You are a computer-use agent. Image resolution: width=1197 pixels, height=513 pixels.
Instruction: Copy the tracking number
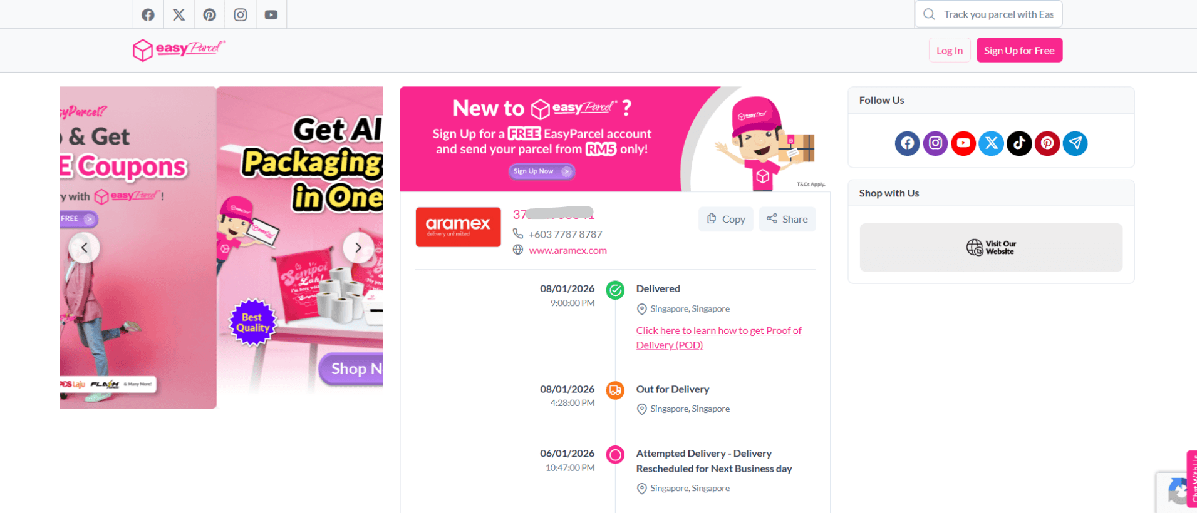click(726, 219)
